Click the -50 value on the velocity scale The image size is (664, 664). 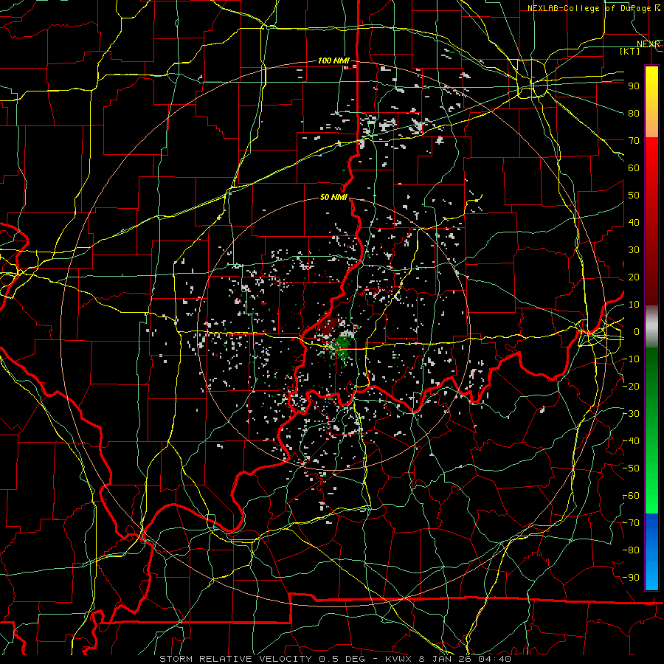[632, 468]
